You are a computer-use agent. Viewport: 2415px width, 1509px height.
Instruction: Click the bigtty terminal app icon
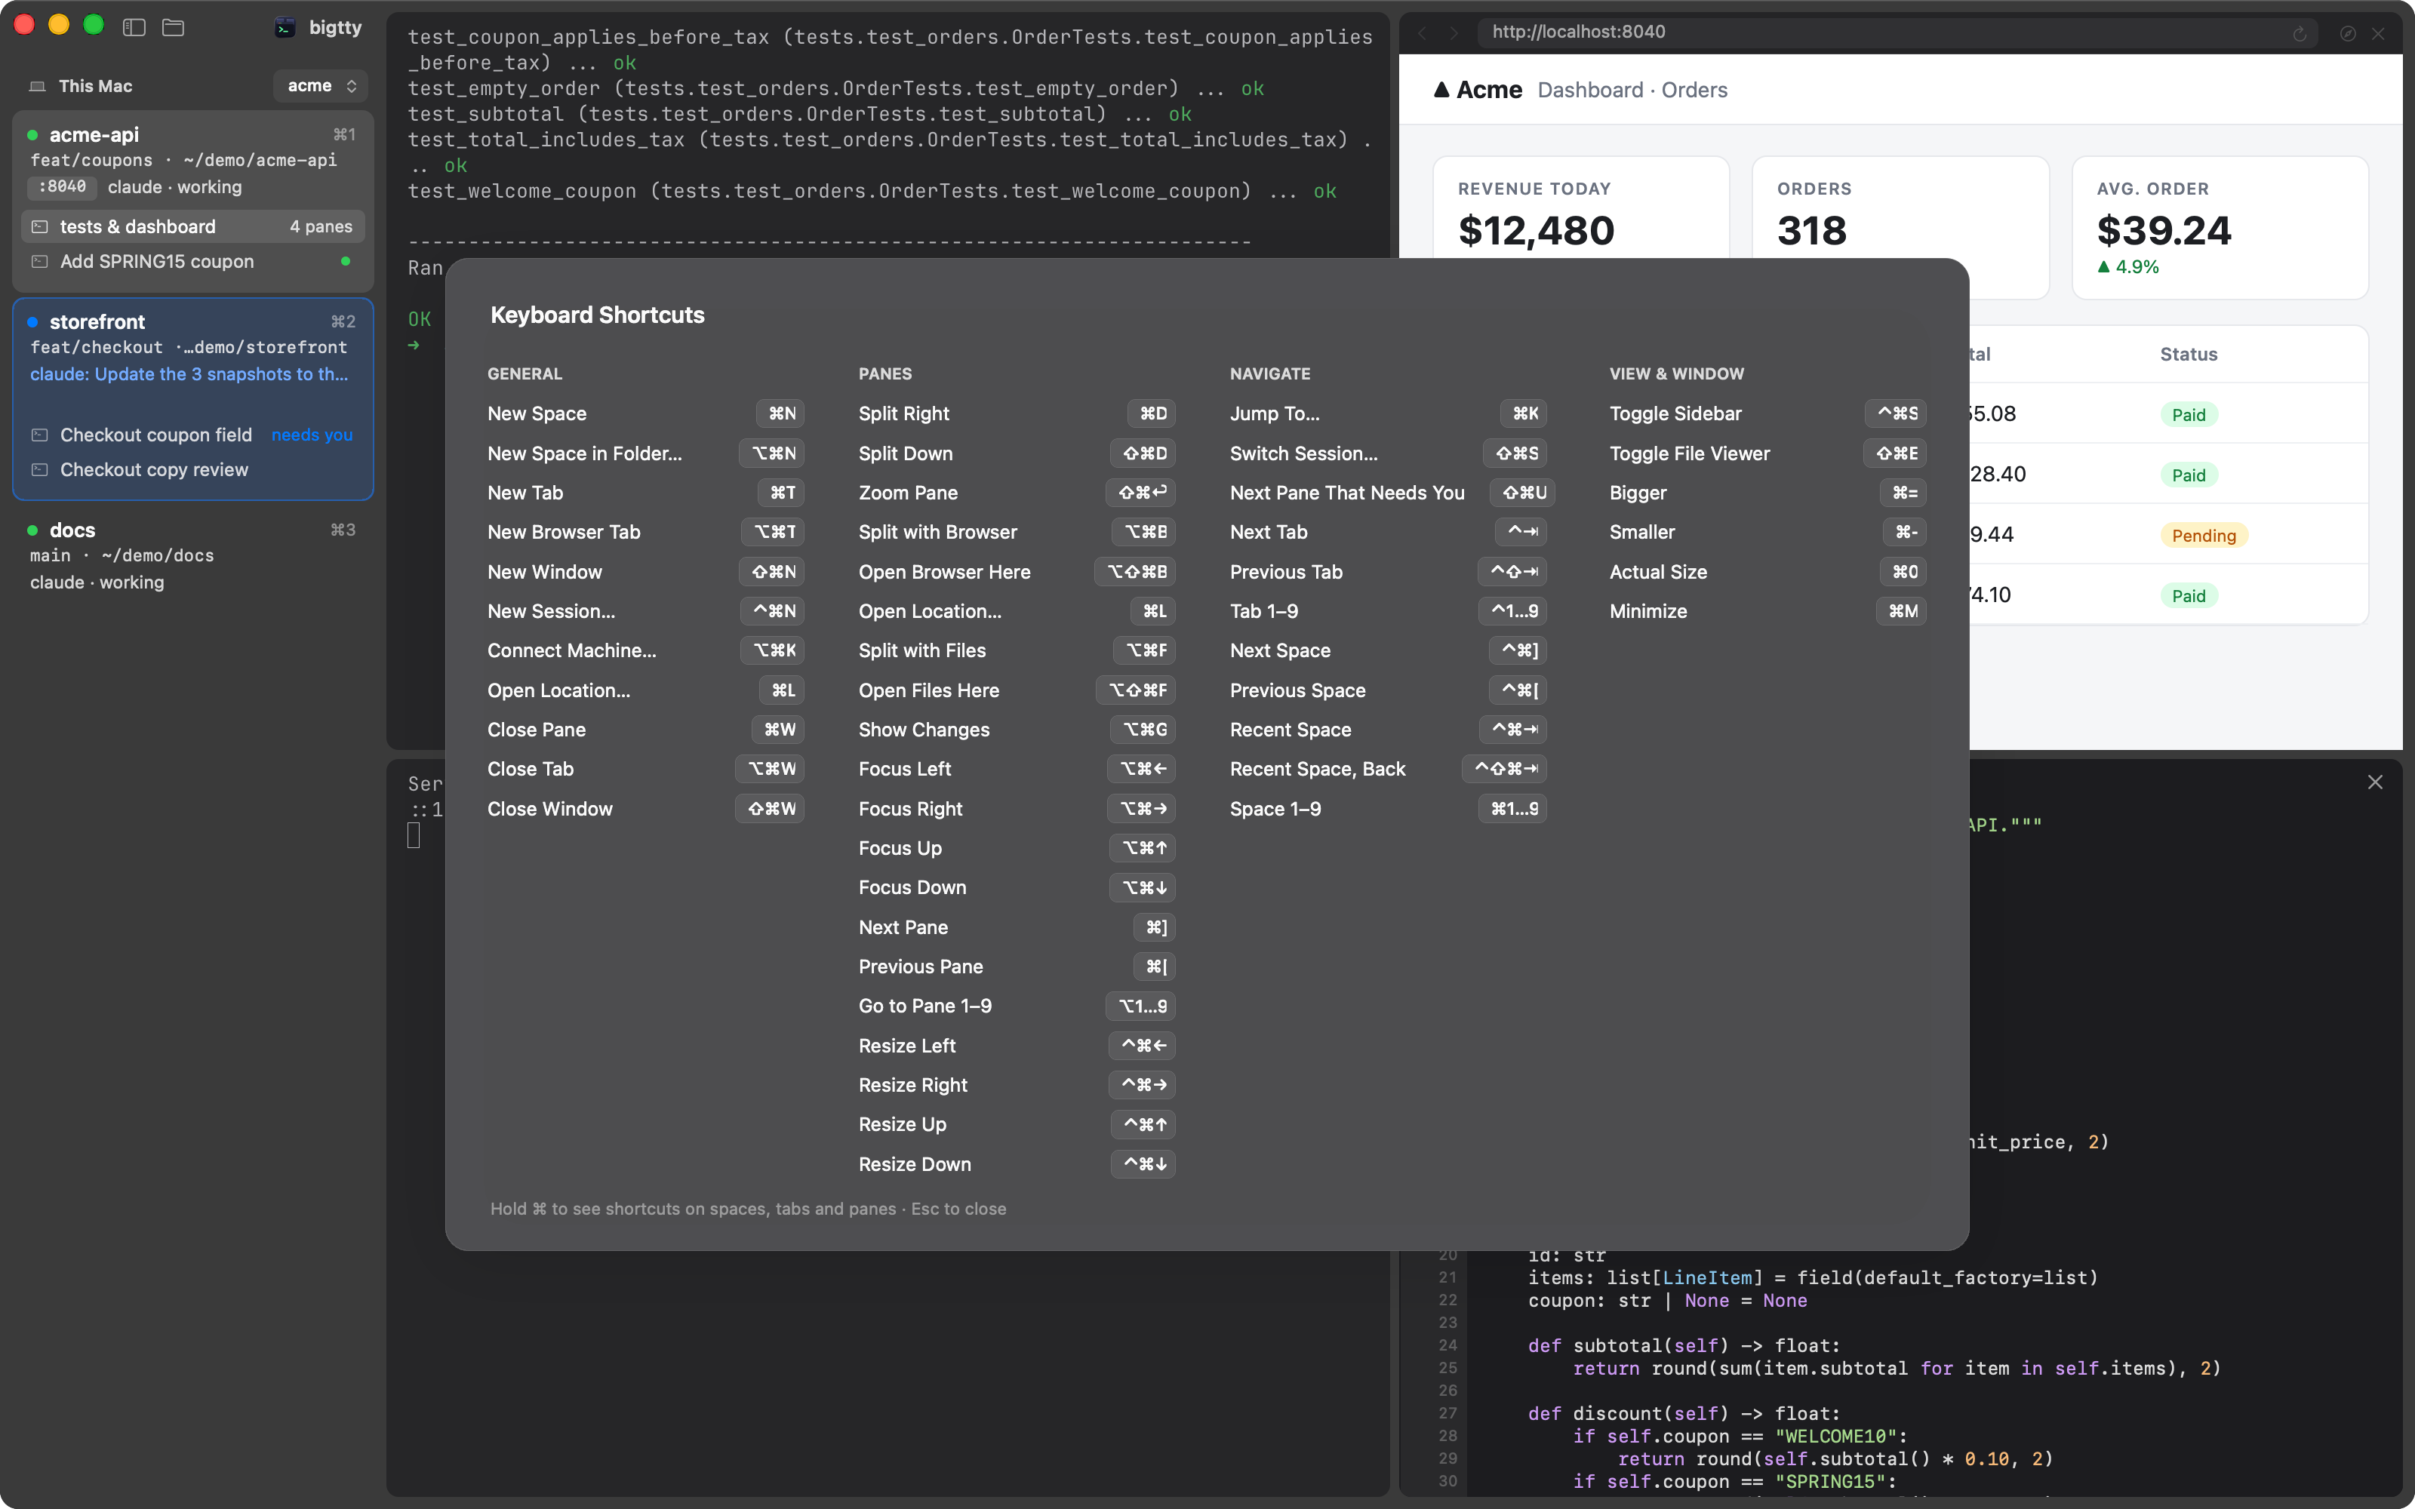tap(285, 27)
